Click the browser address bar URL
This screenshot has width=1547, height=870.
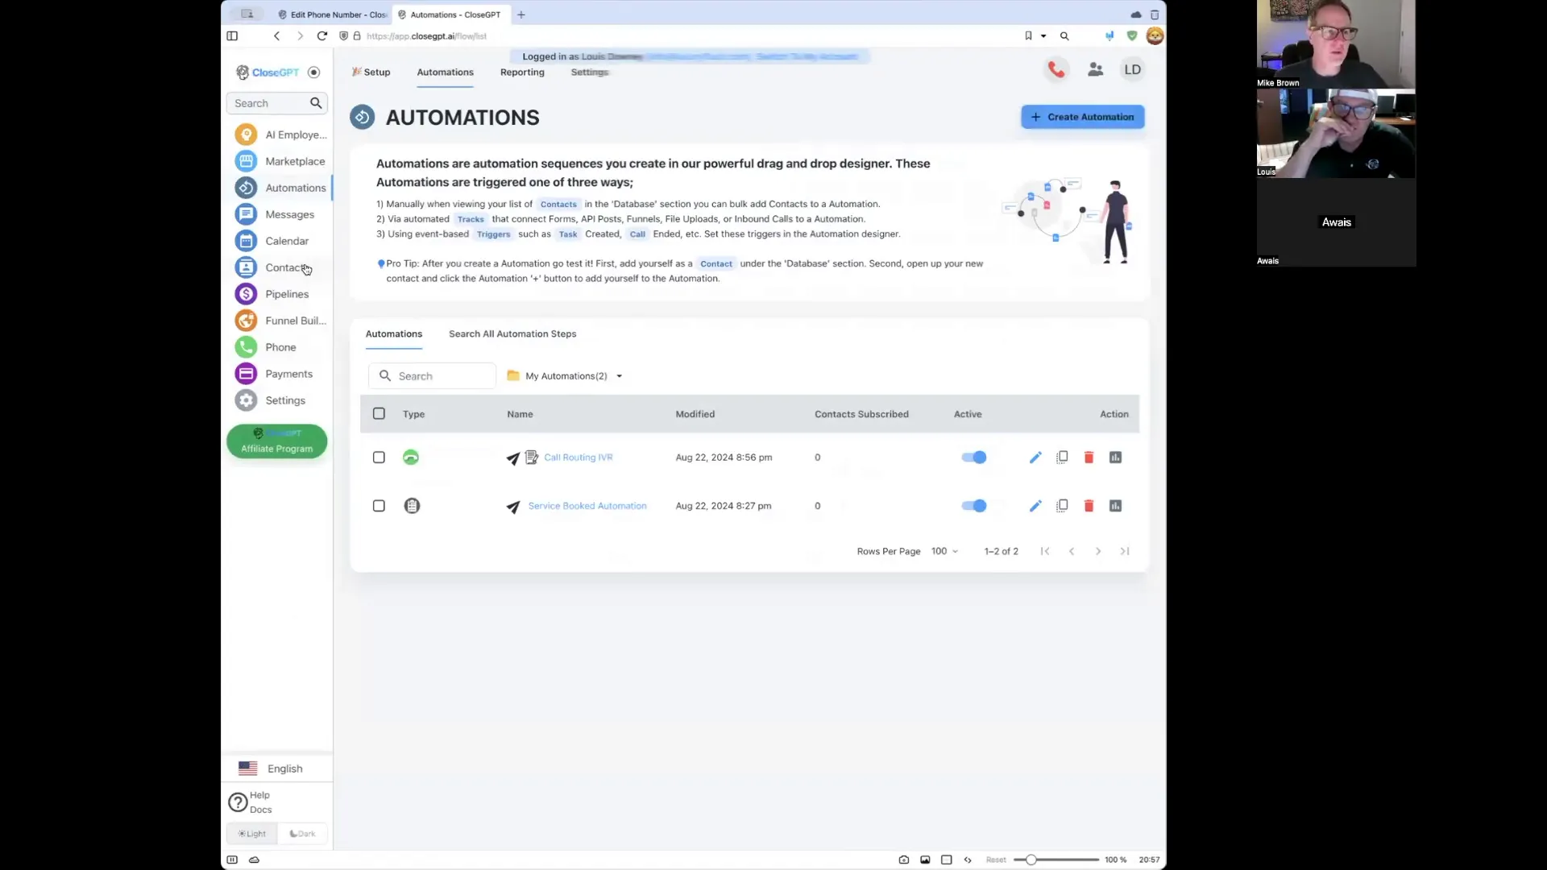pos(426,36)
